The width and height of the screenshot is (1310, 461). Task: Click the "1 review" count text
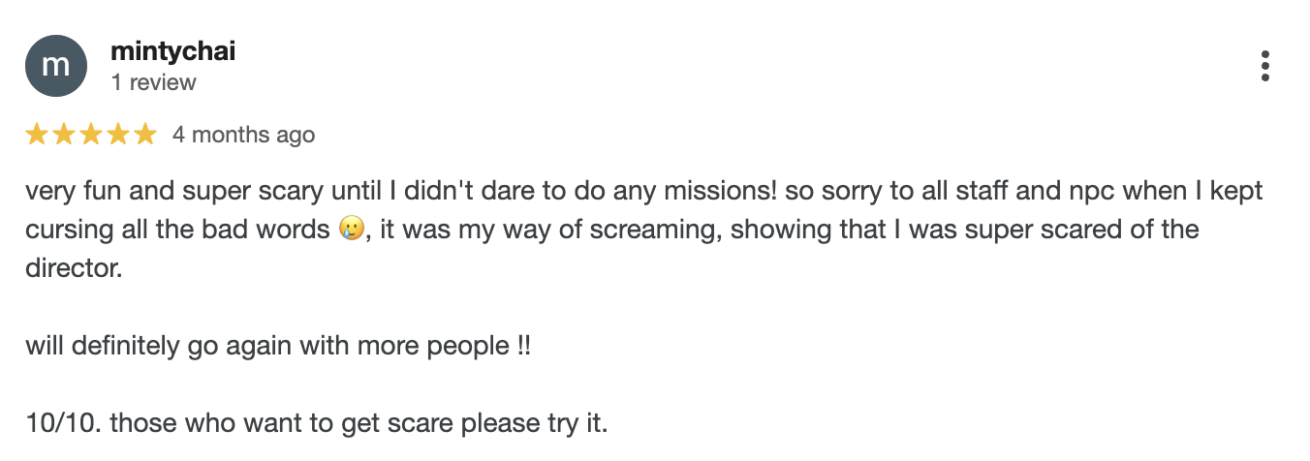point(153,82)
